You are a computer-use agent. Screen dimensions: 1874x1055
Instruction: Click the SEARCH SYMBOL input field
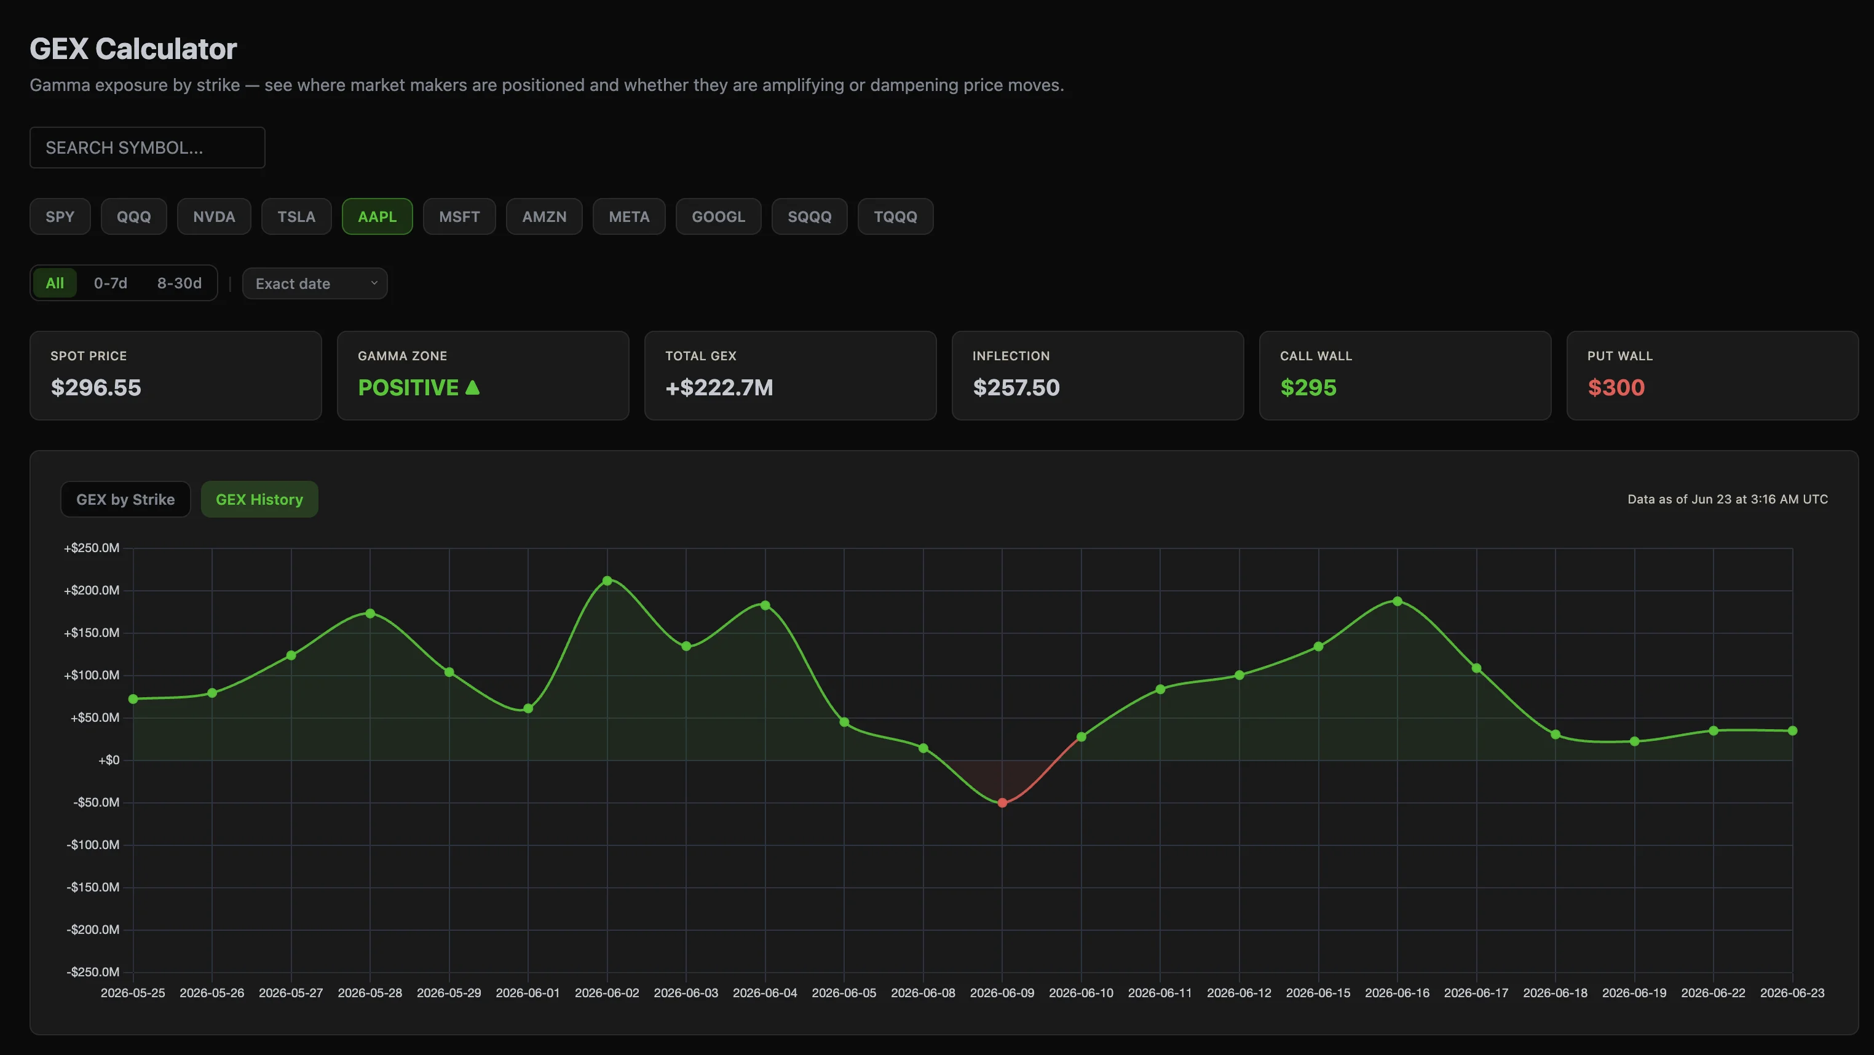click(x=147, y=148)
